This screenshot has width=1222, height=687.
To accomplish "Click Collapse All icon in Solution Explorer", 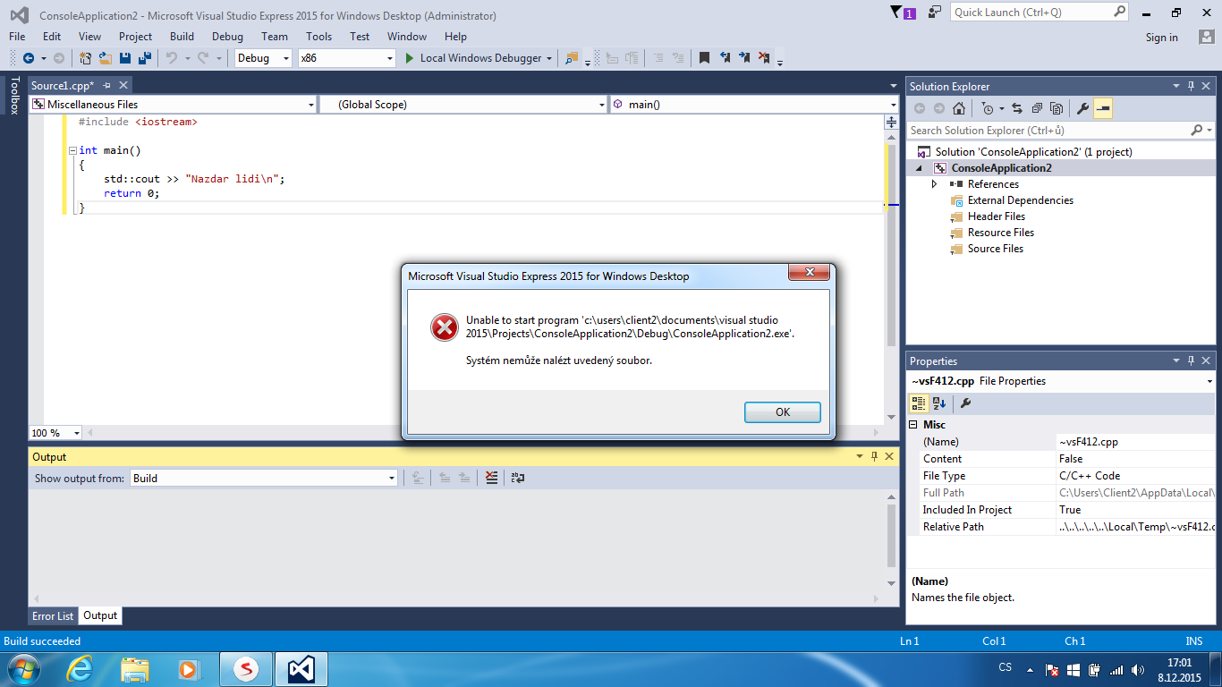I will pos(1037,108).
